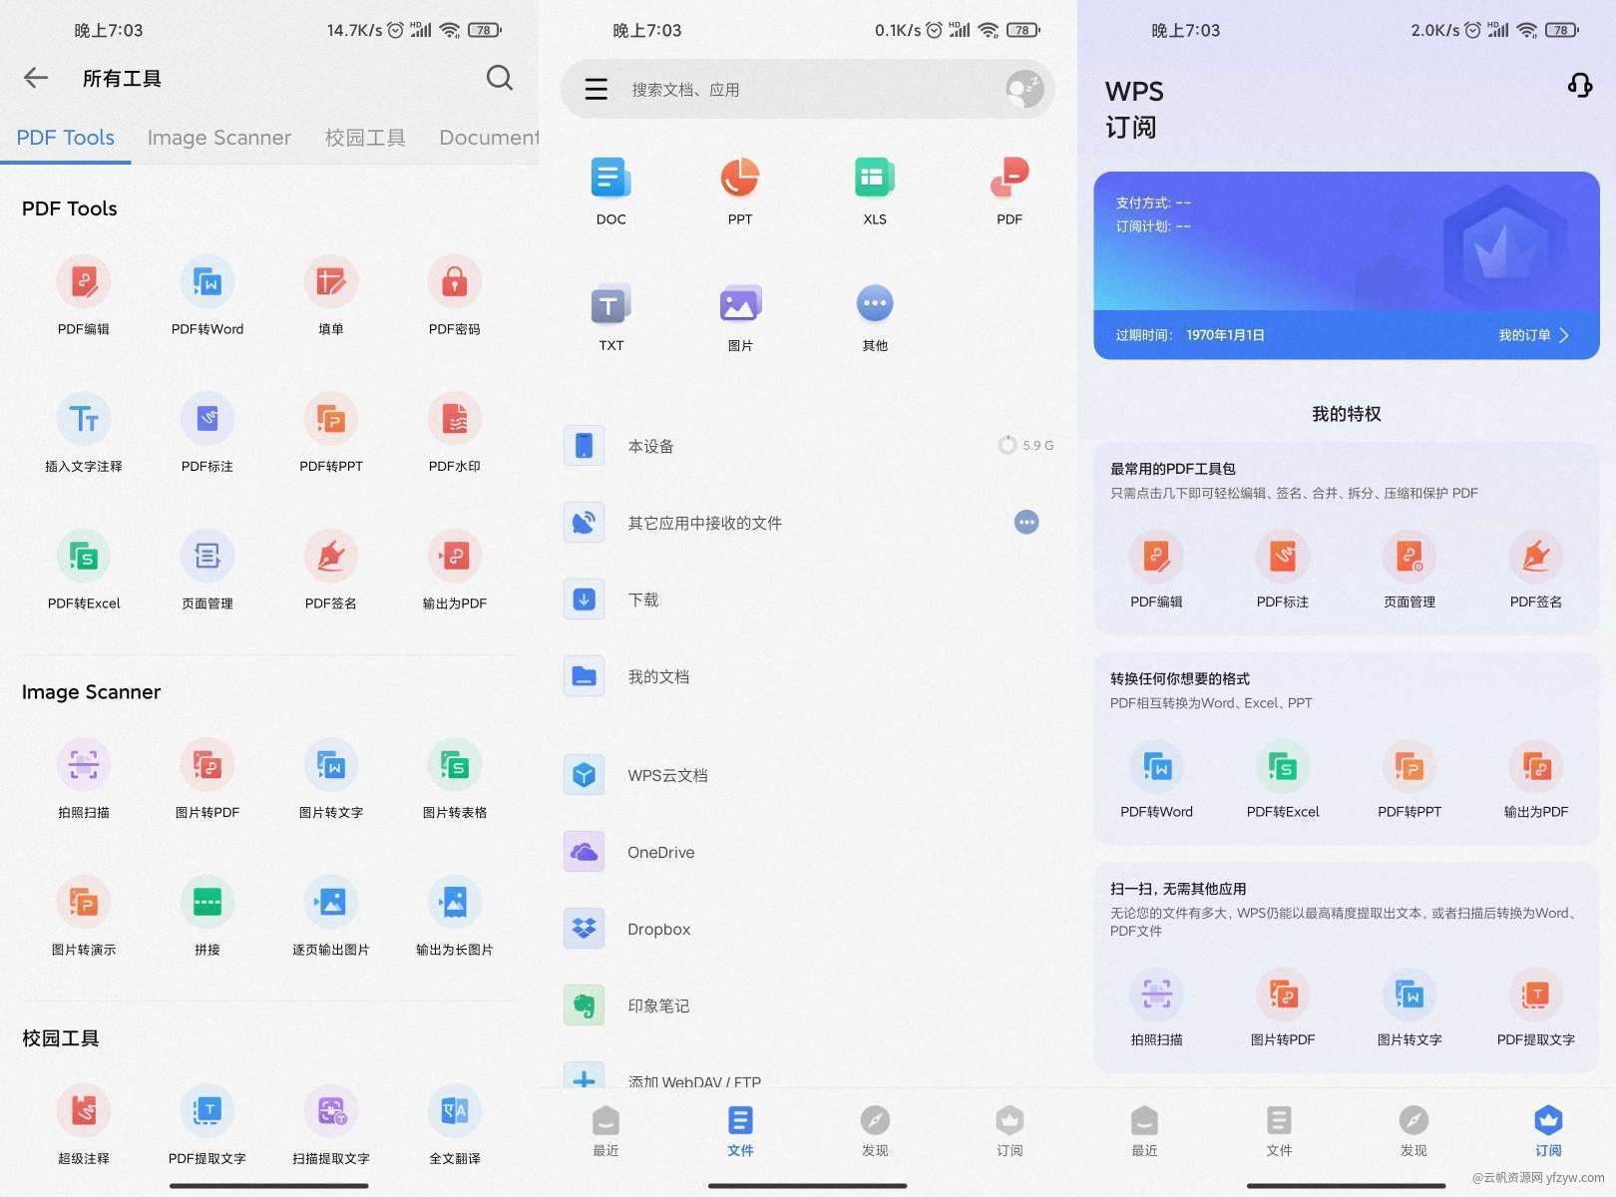Open the 拼接 stitching tool
The image size is (1616, 1197).
[x=207, y=916]
